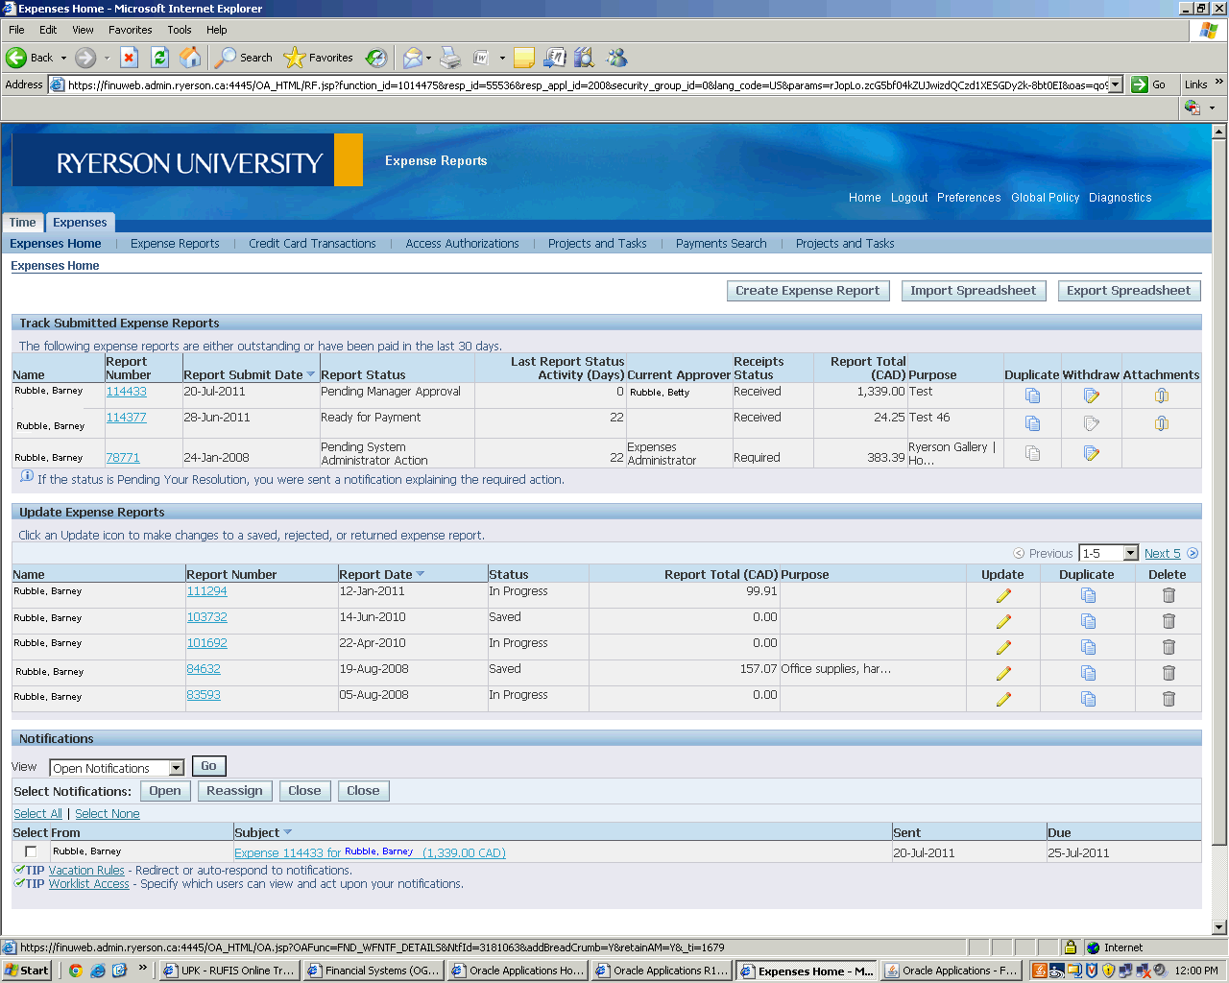Delete saved report 103732

pos(1169,621)
